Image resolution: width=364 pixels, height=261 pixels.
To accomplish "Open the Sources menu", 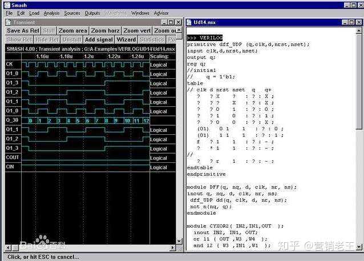I will point(72,13).
